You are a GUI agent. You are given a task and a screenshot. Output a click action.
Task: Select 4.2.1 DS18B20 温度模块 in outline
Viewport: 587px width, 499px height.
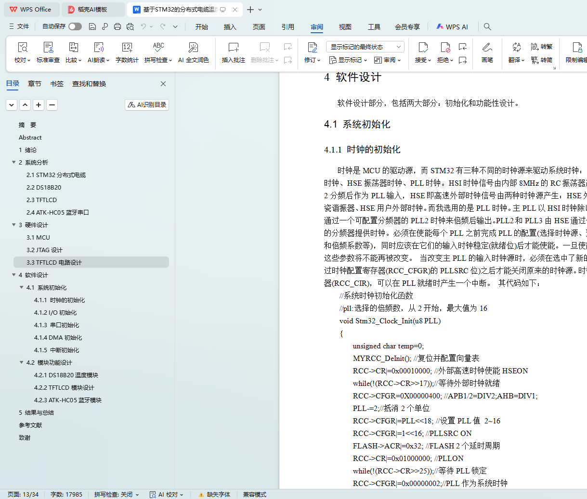coord(66,375)
